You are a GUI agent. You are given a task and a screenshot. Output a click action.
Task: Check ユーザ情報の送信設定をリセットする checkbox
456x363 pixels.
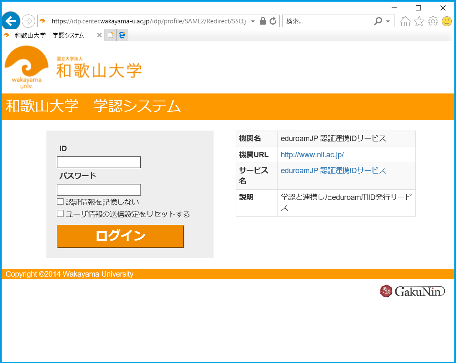coord(60,214)
